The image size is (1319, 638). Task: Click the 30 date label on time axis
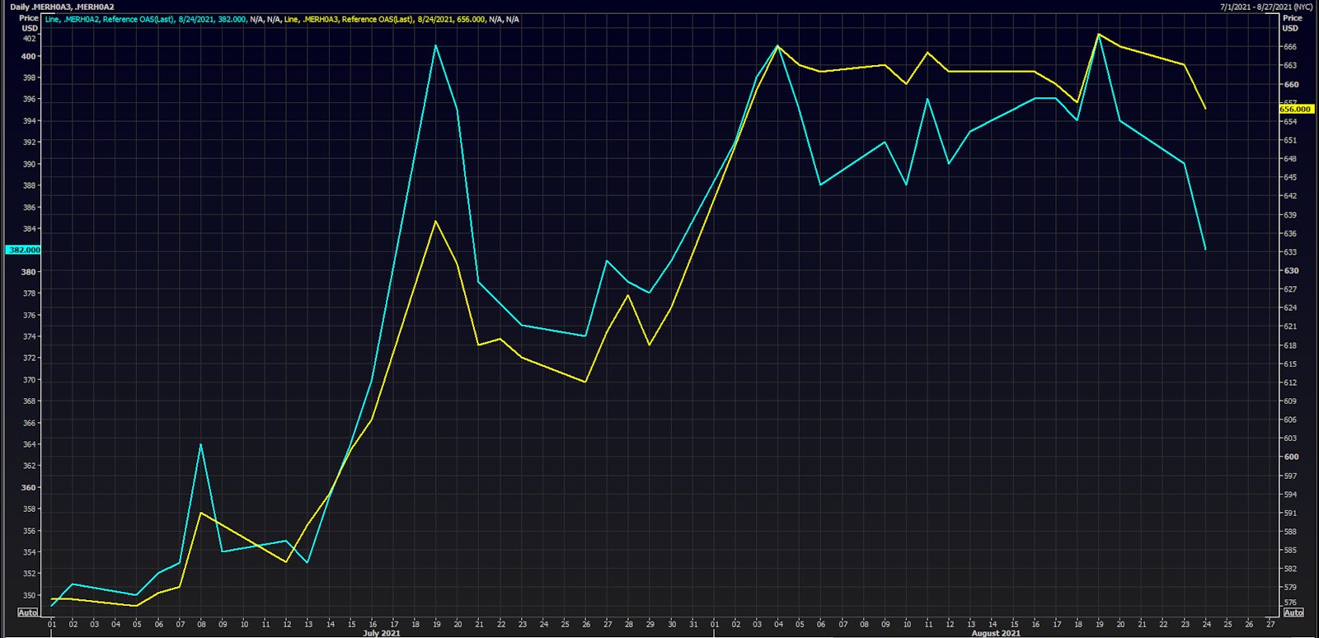pos(672,624)
